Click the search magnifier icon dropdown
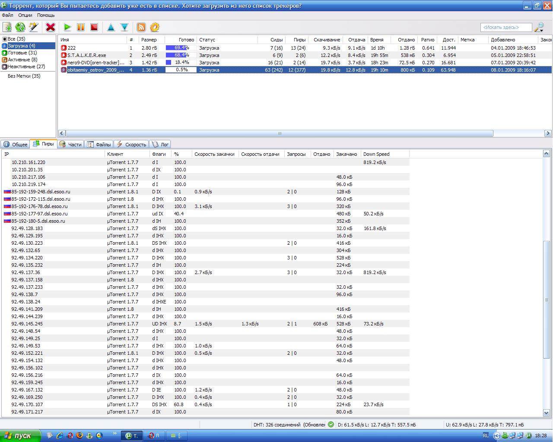 [x=539, y=27]
